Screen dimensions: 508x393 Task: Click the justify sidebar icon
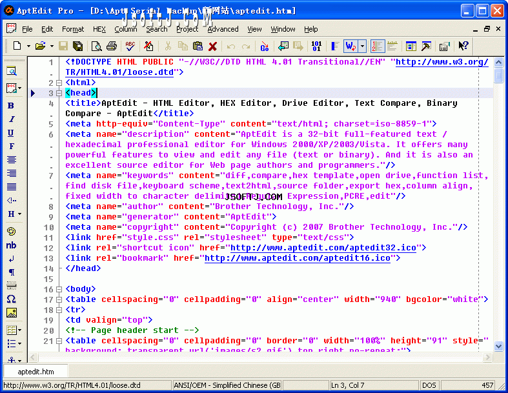12,187
